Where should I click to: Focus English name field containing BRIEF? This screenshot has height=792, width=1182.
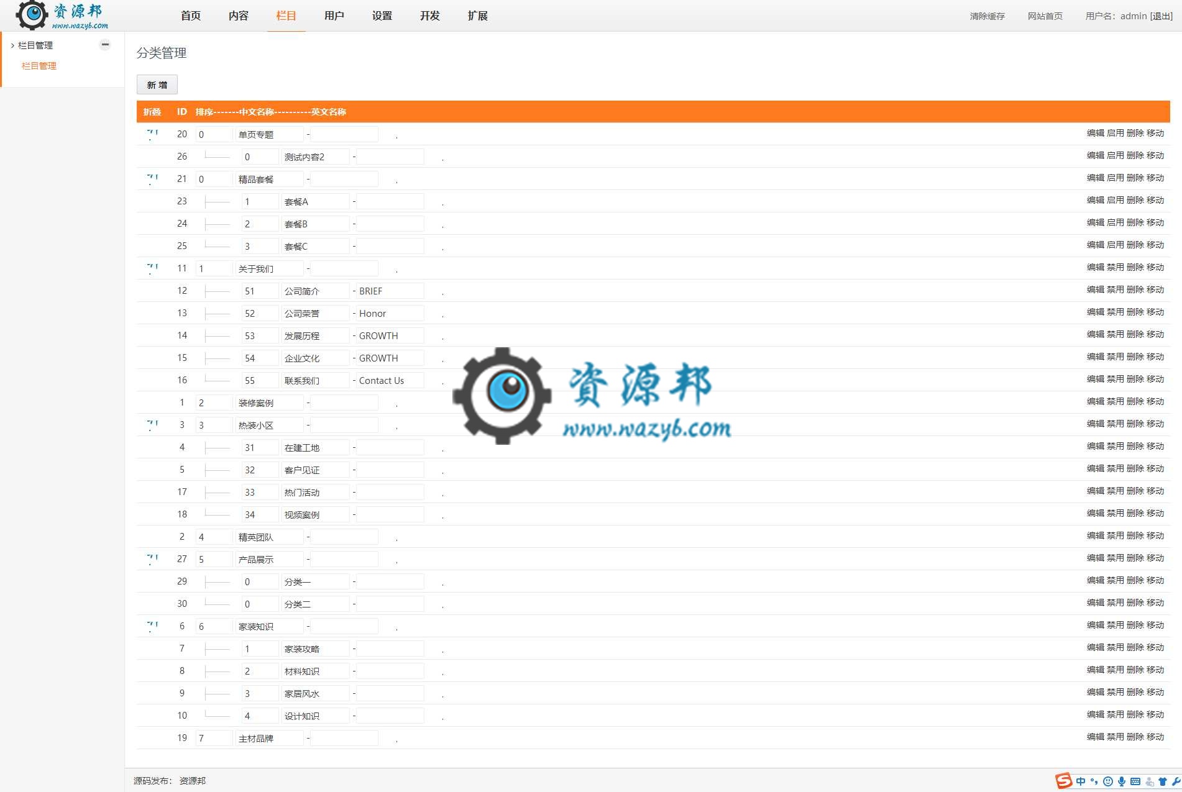(390, 291)
